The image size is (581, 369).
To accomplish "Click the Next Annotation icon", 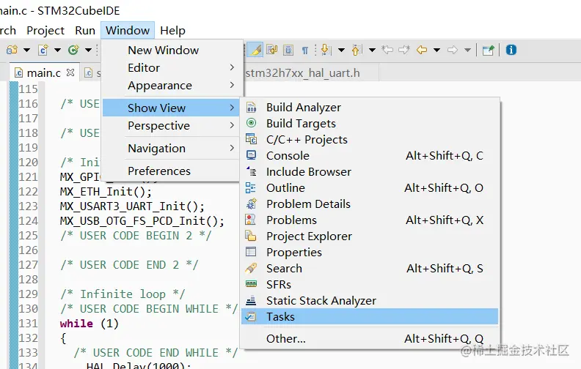I will click(x=326, y=50).
